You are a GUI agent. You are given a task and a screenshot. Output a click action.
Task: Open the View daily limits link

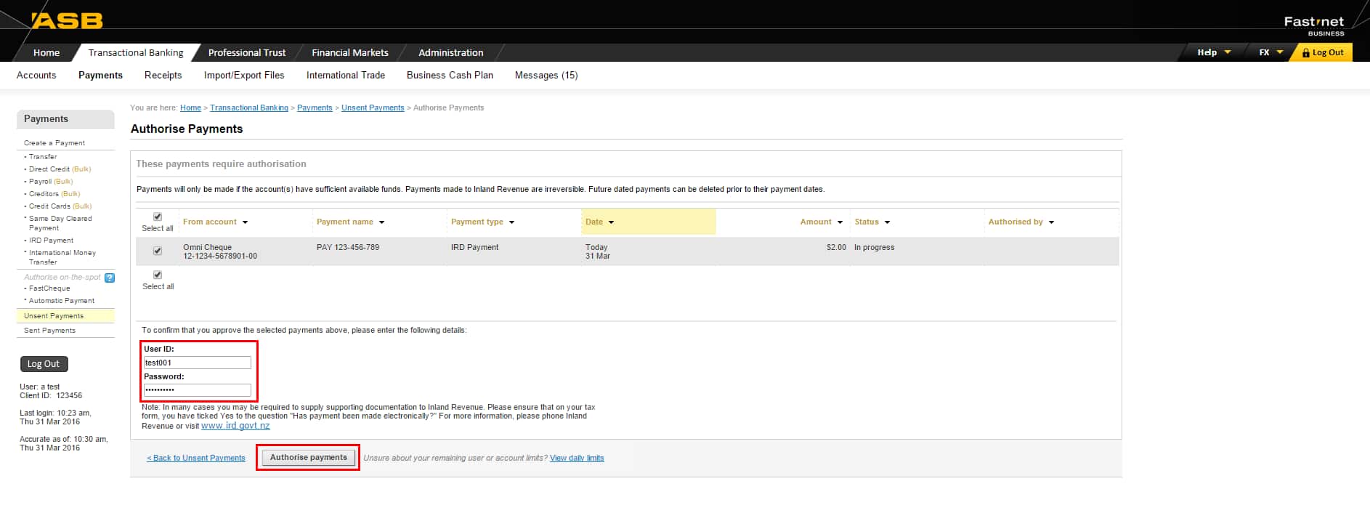(577, 458)
